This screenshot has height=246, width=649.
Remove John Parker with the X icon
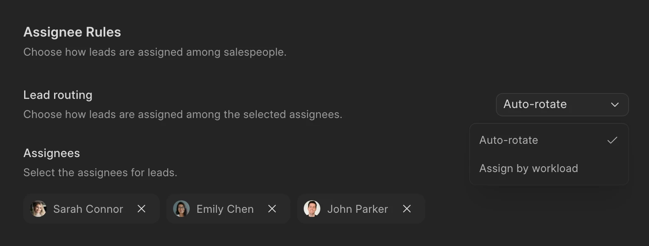click(x=407, y=209)
